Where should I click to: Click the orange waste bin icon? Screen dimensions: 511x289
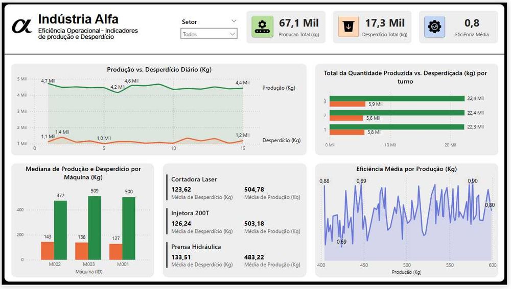349,27
